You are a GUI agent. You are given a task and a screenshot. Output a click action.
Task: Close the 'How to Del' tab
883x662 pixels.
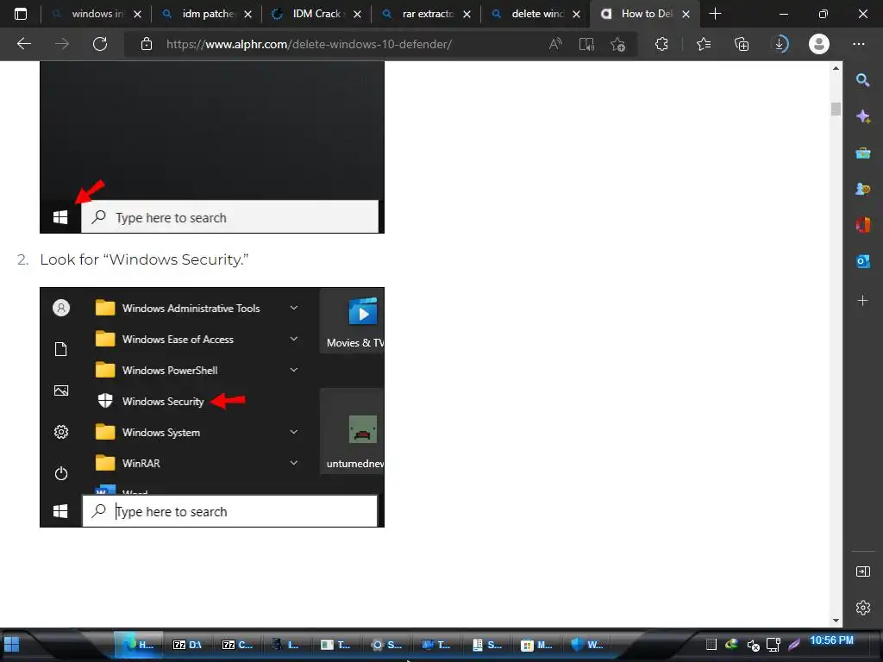686,14
